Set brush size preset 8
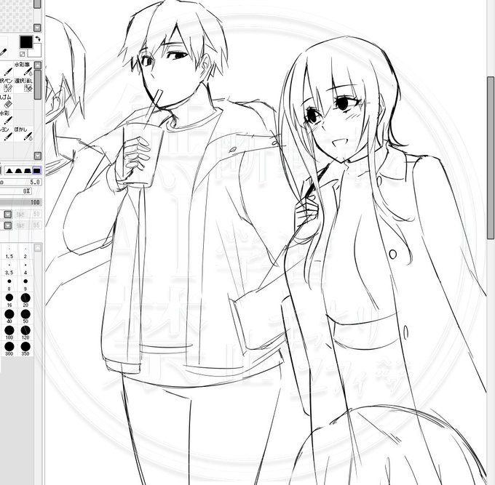Viewport: 495px width, 485px height. [9, 285]
